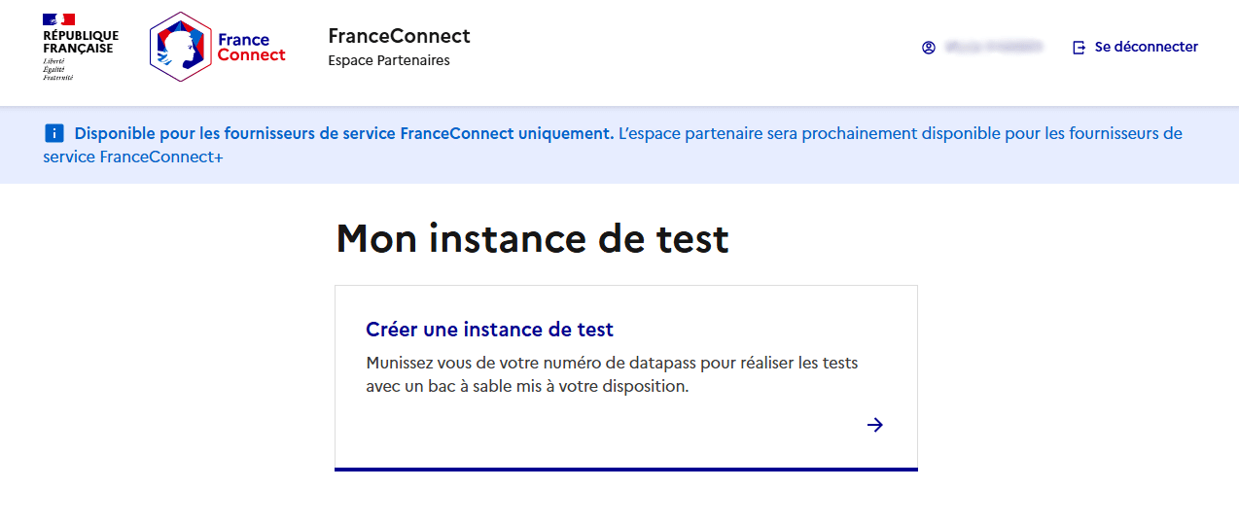
Task: Click the French flag tricolor mark
Action: [59, 19]
